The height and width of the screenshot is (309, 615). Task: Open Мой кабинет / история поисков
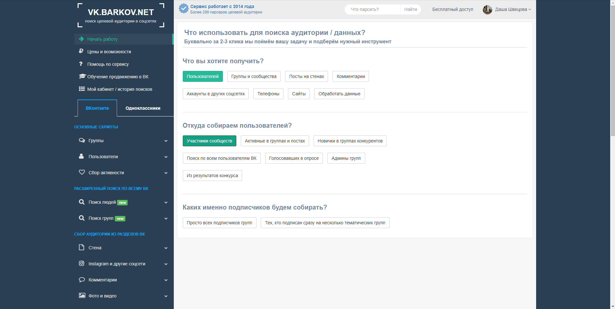[124, 89]
